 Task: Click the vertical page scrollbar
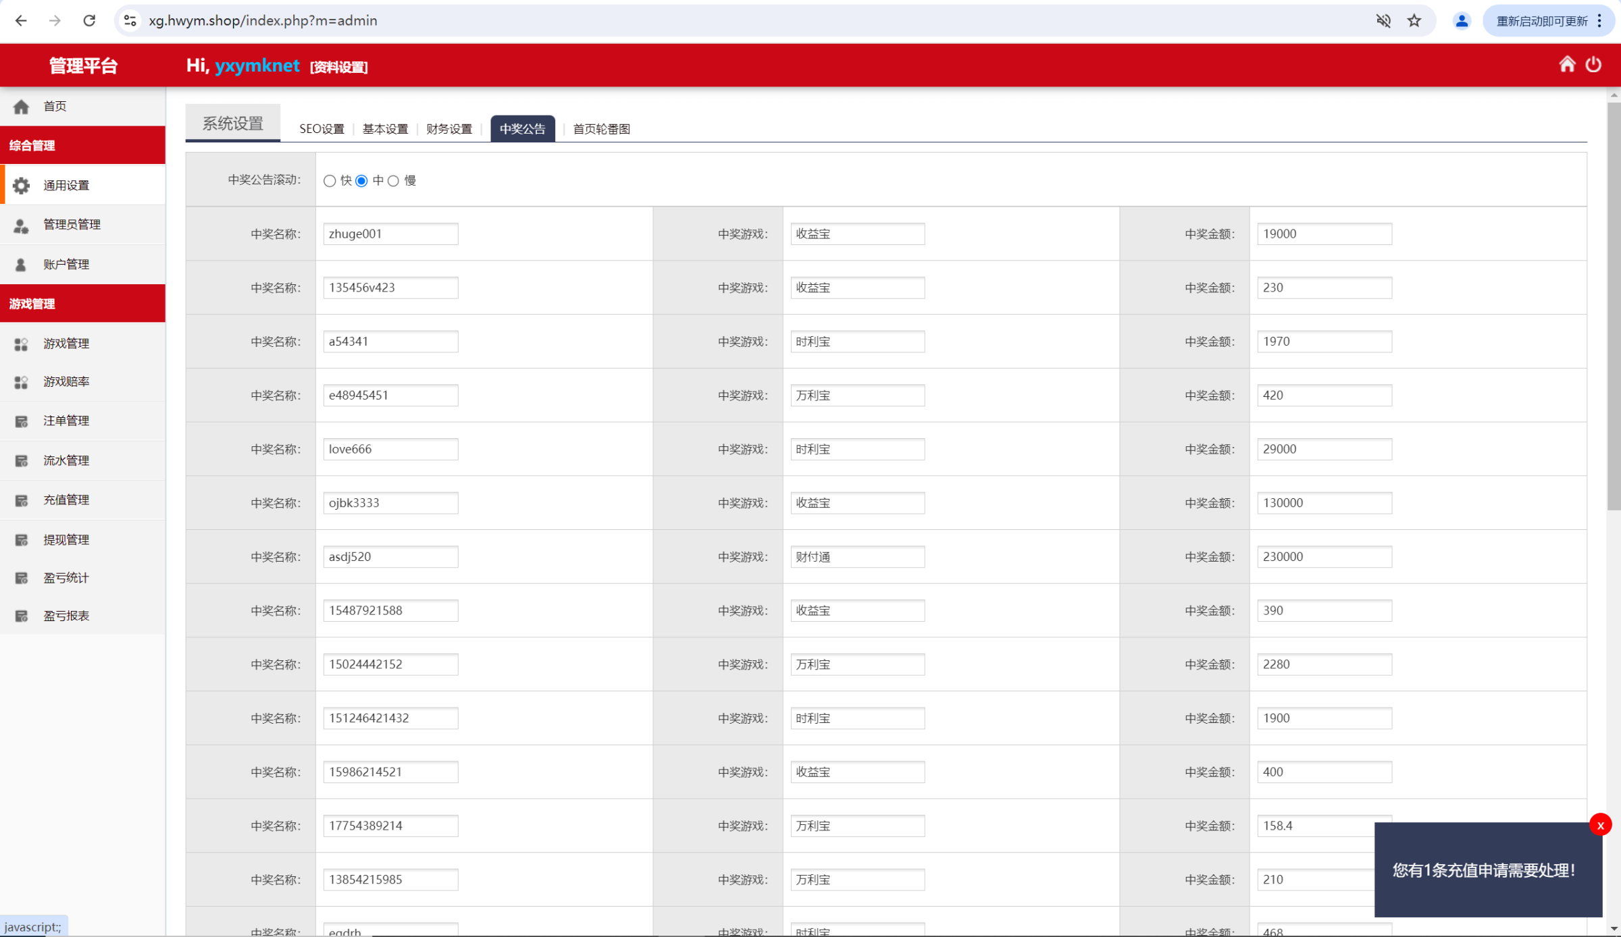1614,304
